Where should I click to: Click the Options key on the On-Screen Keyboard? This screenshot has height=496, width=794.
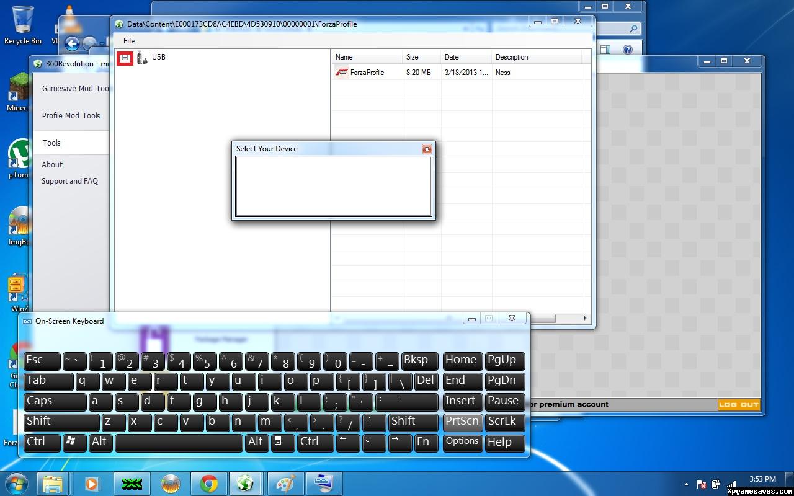click(462, 442)
